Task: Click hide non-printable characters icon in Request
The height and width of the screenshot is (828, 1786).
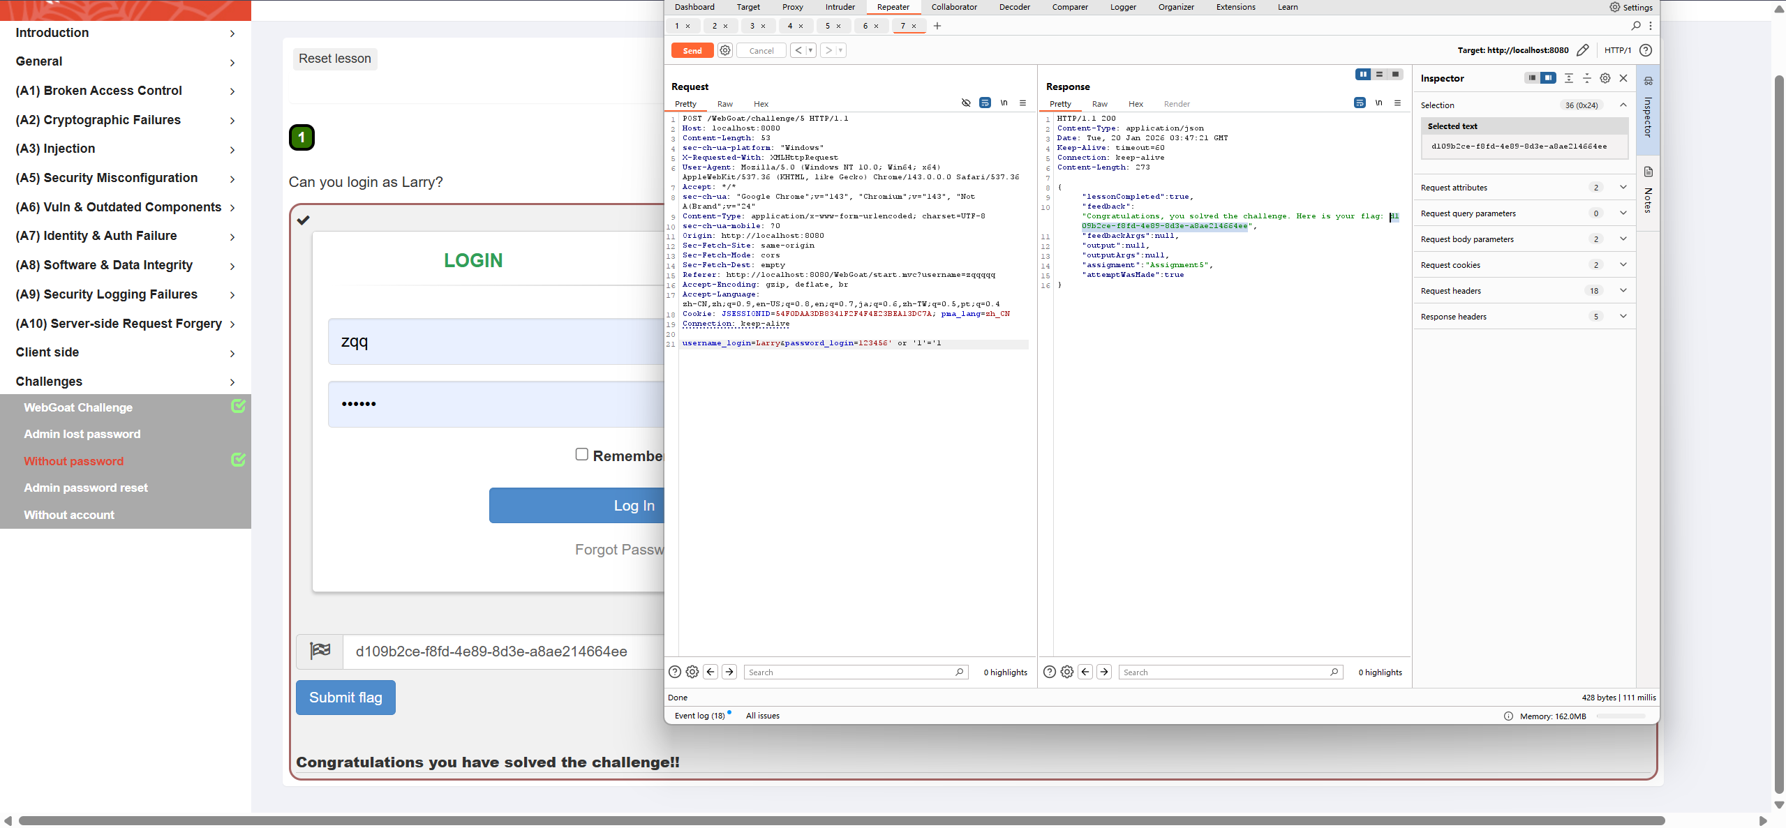Action: (x=966, y=103)
